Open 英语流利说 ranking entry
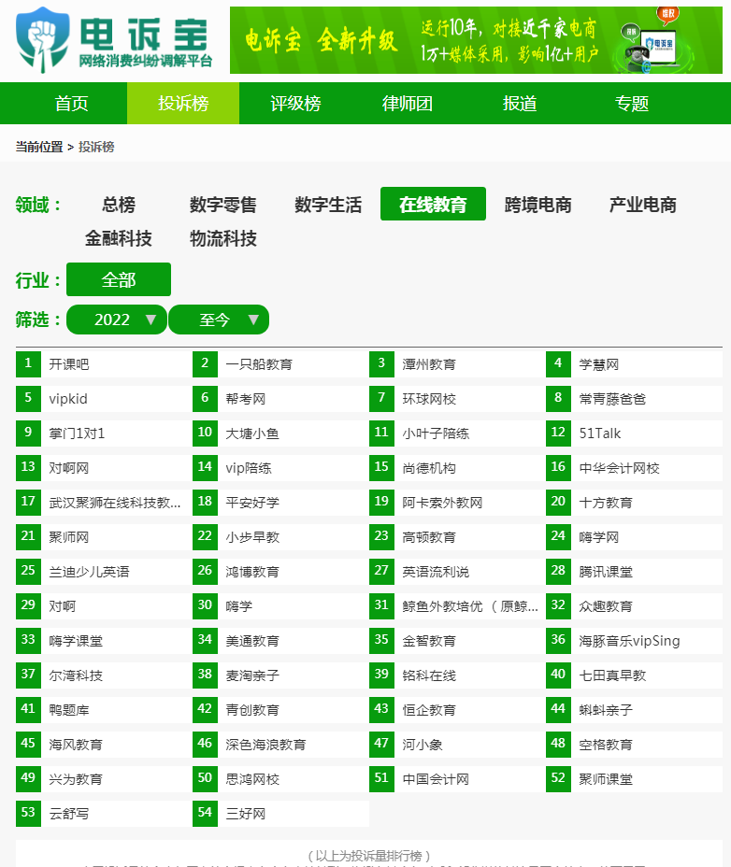Viewport: 731px width, 867px height. coord(457,572)
